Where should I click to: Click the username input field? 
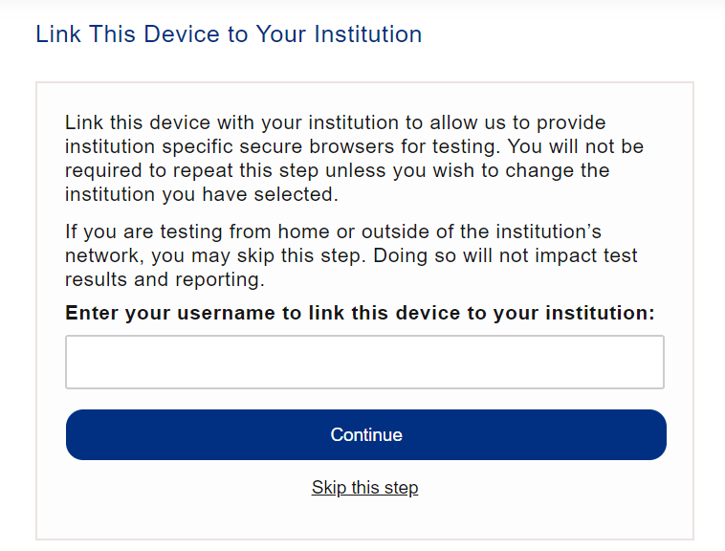coord(364,362)
